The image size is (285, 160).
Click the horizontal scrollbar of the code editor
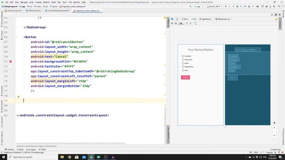tap(71, 144)
